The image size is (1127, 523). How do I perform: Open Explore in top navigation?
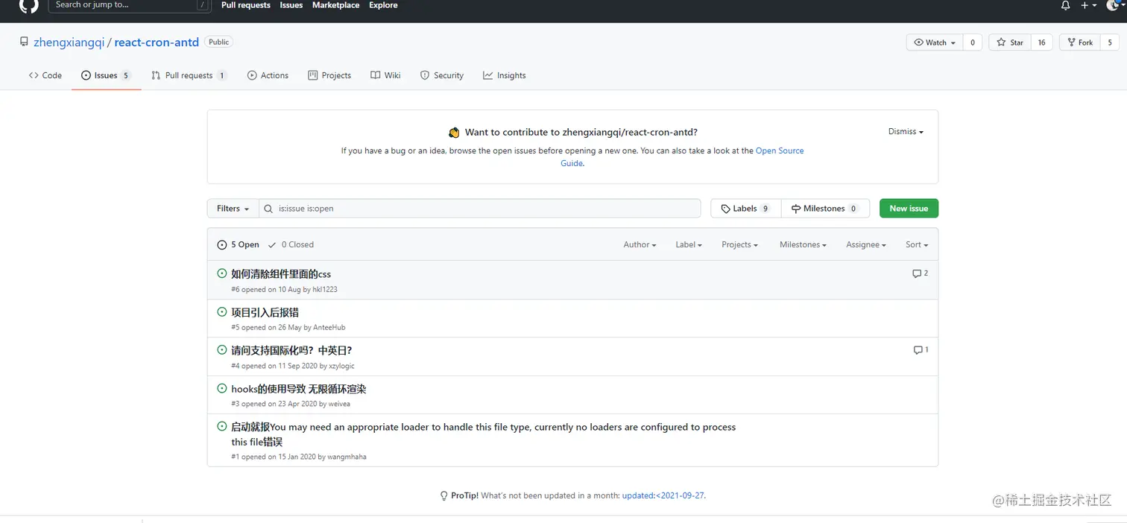pyautogui.click(x=383, y=5)
